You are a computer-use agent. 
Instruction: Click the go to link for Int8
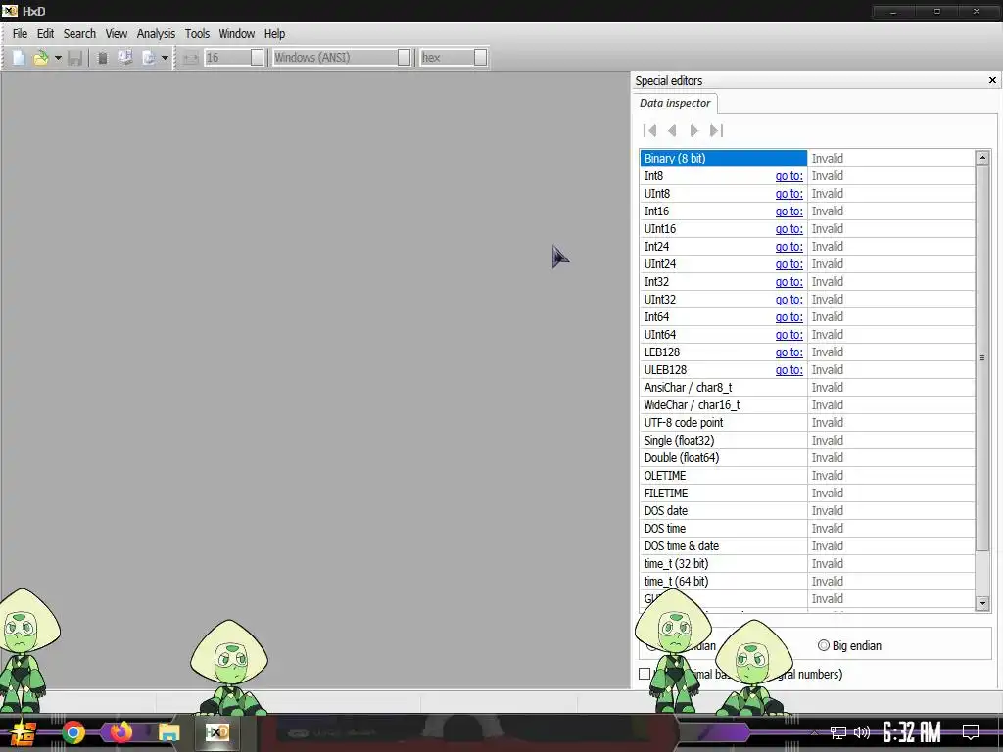coord(788,176)
